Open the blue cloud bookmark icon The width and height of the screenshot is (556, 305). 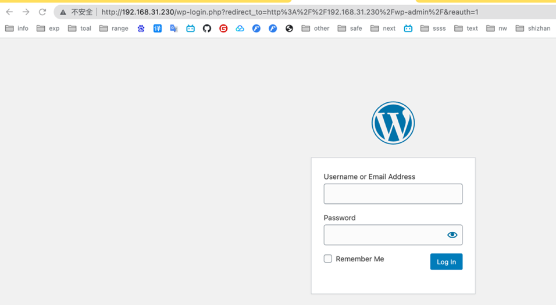(x=240, y=28)
